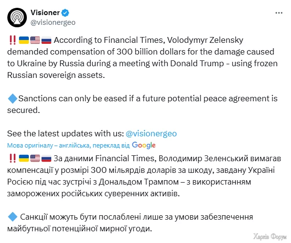The width and height of the screenshot is (291, 243).
Task: Click the double exclamation emoji in Ukrainian translation
Action: (13, 158)
